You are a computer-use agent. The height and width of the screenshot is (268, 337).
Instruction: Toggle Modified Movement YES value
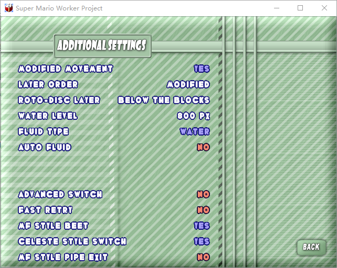coord(202,69)
